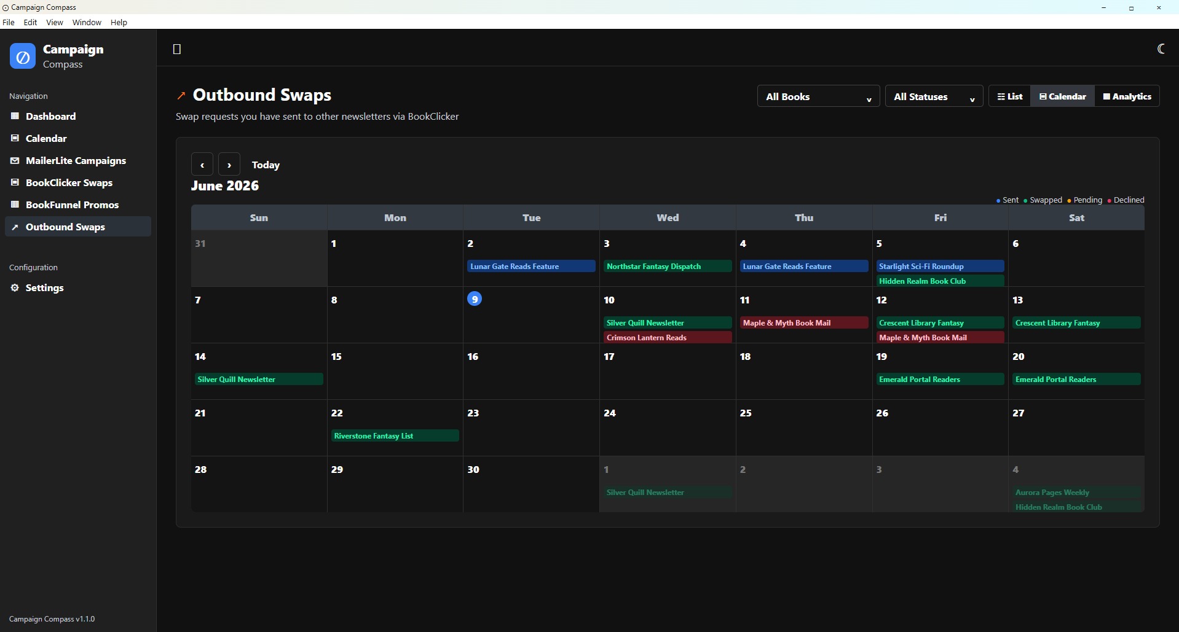Collapse sidebar with the panel toggle icon
Image resolution: width=1179 pixels, height=632 pixels.
[x=177, y=49]
